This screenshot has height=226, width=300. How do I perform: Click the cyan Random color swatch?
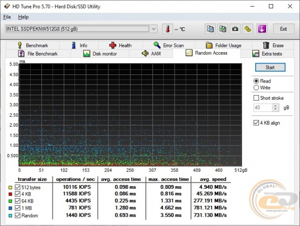pyautogui.click(x=10, y=216)
